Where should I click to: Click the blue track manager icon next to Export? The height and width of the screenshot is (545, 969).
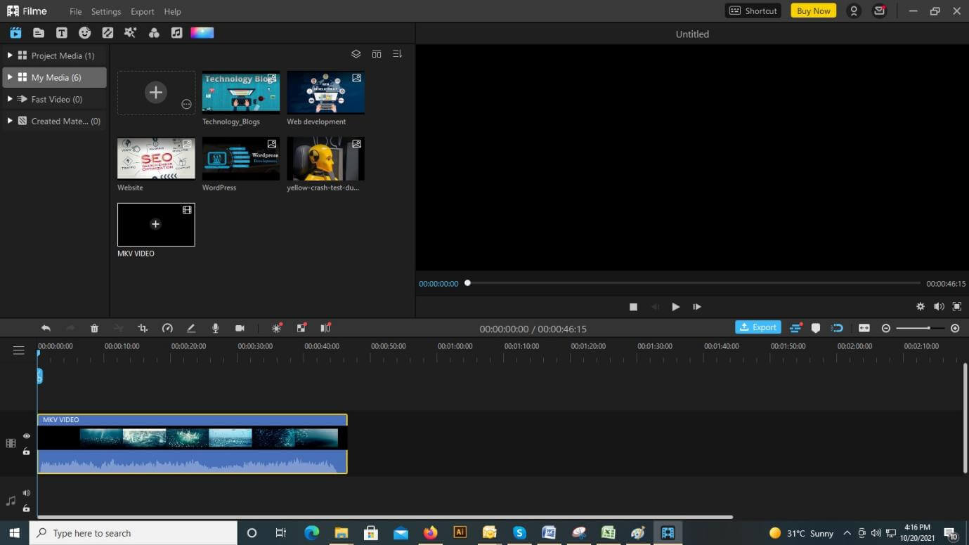795,328
